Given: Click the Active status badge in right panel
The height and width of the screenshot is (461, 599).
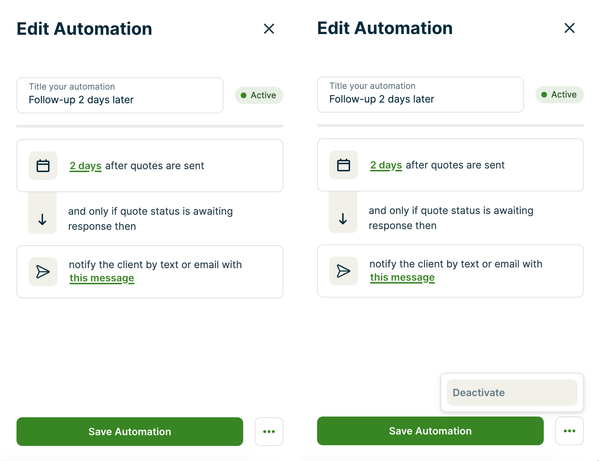Looking at the screenshot, I should (x=560, y=95).
